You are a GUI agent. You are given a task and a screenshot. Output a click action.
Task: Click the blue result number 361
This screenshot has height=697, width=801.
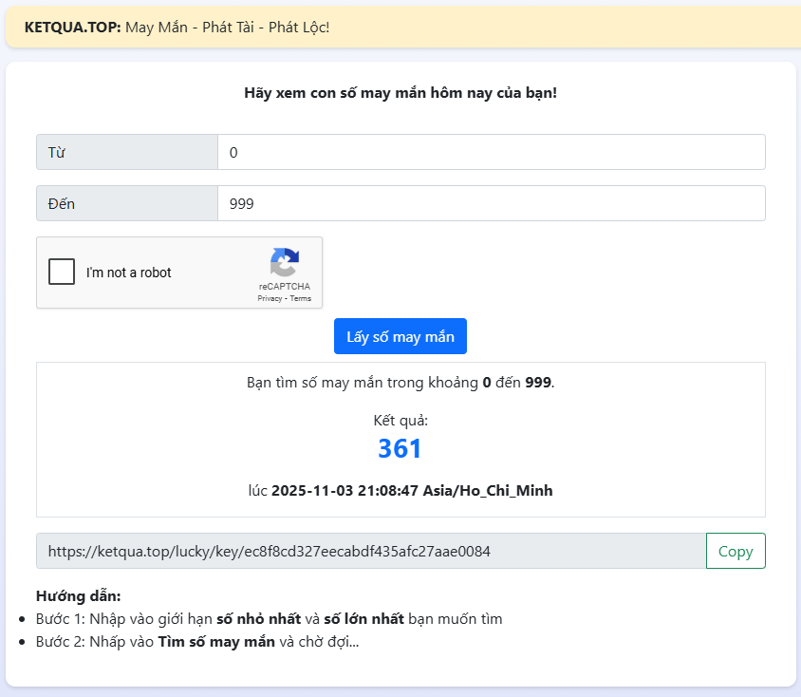coord(400,449)
